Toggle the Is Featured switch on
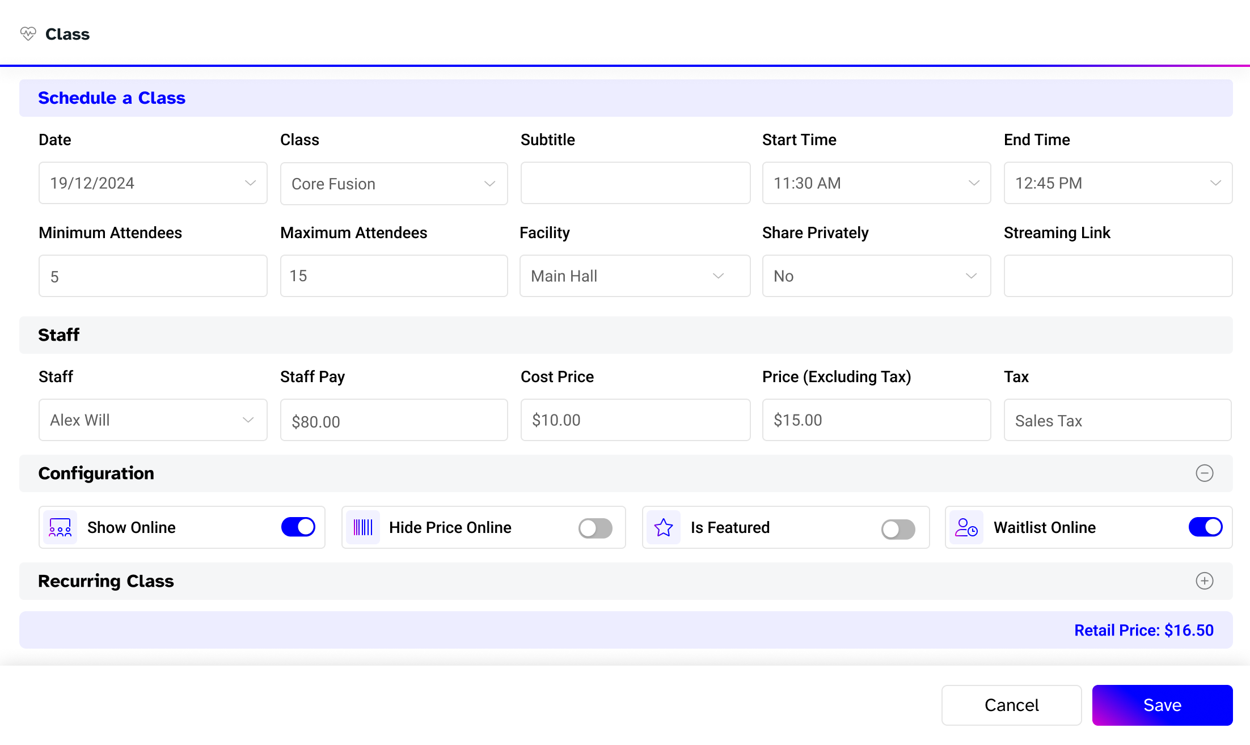1250x745 pixels. point(899,528)
